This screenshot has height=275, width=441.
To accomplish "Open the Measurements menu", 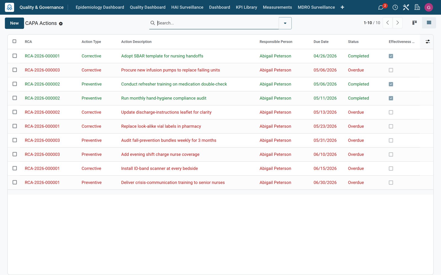I will (277, 7).
